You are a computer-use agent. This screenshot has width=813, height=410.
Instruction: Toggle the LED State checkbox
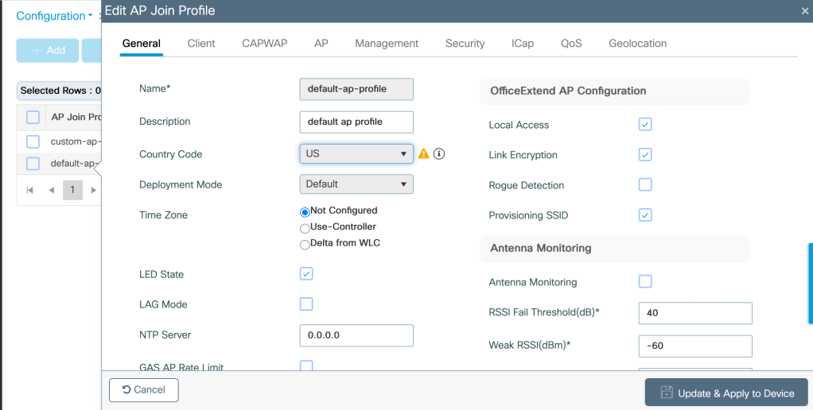tap(306, 274)
